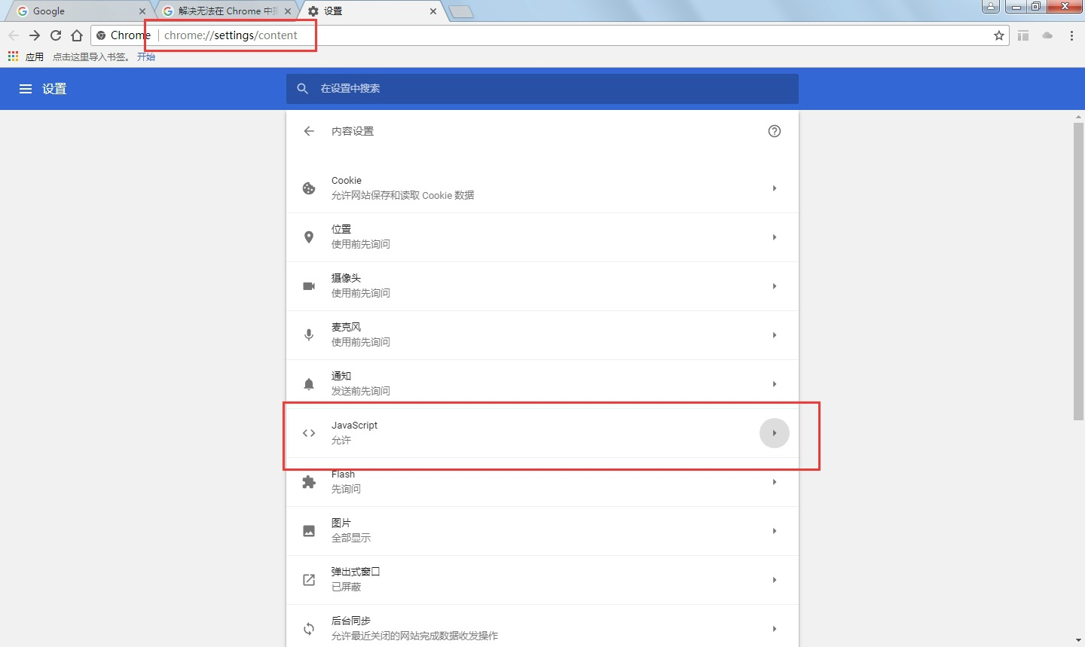Click the scrollbar up arrow
1085x647 pixels.
tap(1078, 117)
